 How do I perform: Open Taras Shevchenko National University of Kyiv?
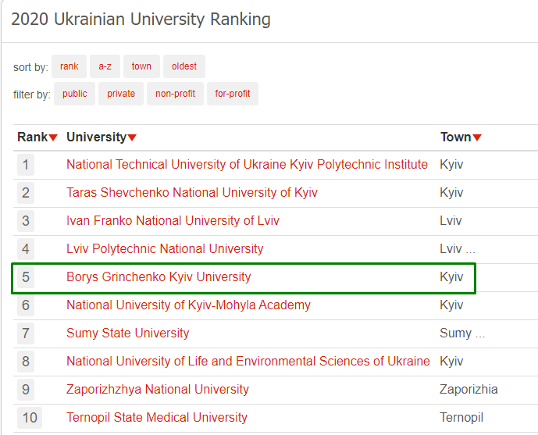coord(192,193)
